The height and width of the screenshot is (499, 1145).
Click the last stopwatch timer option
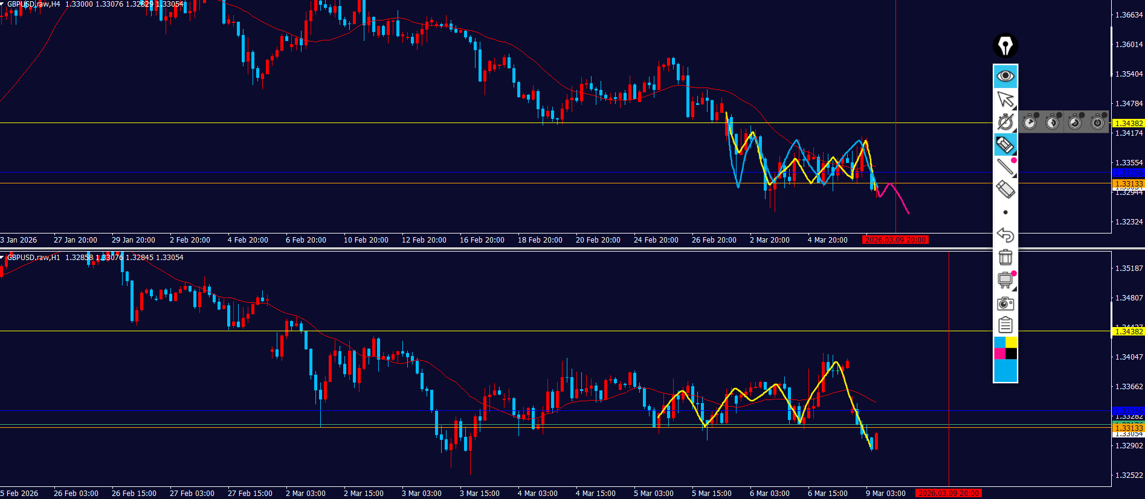[1098, 122]
